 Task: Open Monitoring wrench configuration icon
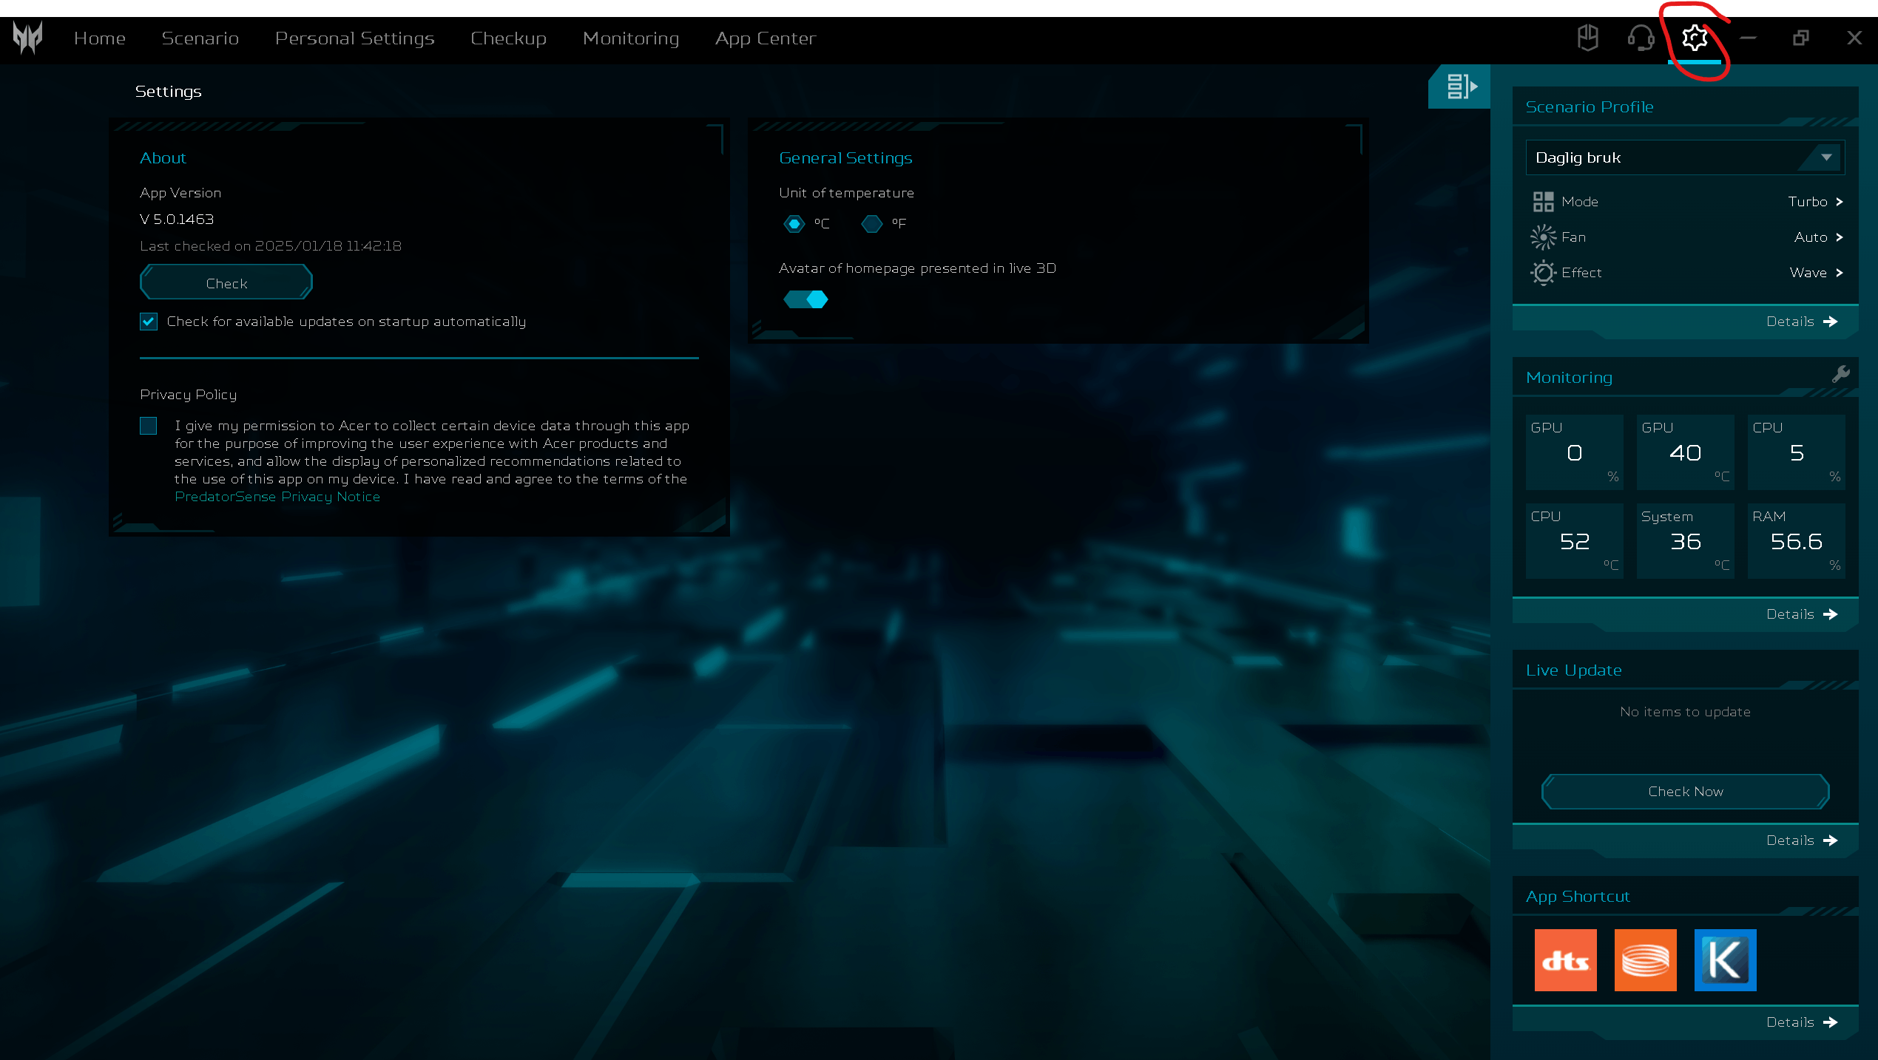point(1841,374)
